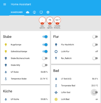Open Temperatur Stube thermometer icon
Image resolution: width=101 pixels, height=103 pixels.
[6, 79]
